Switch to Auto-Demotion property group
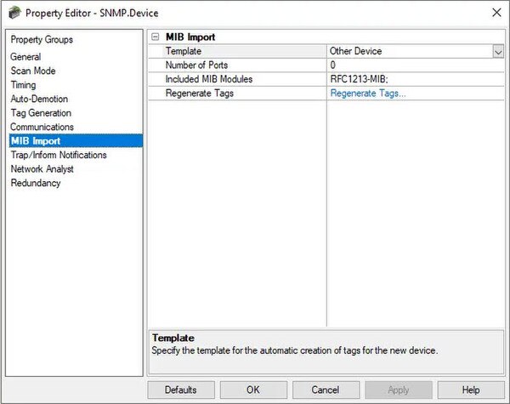 (39, 99)
